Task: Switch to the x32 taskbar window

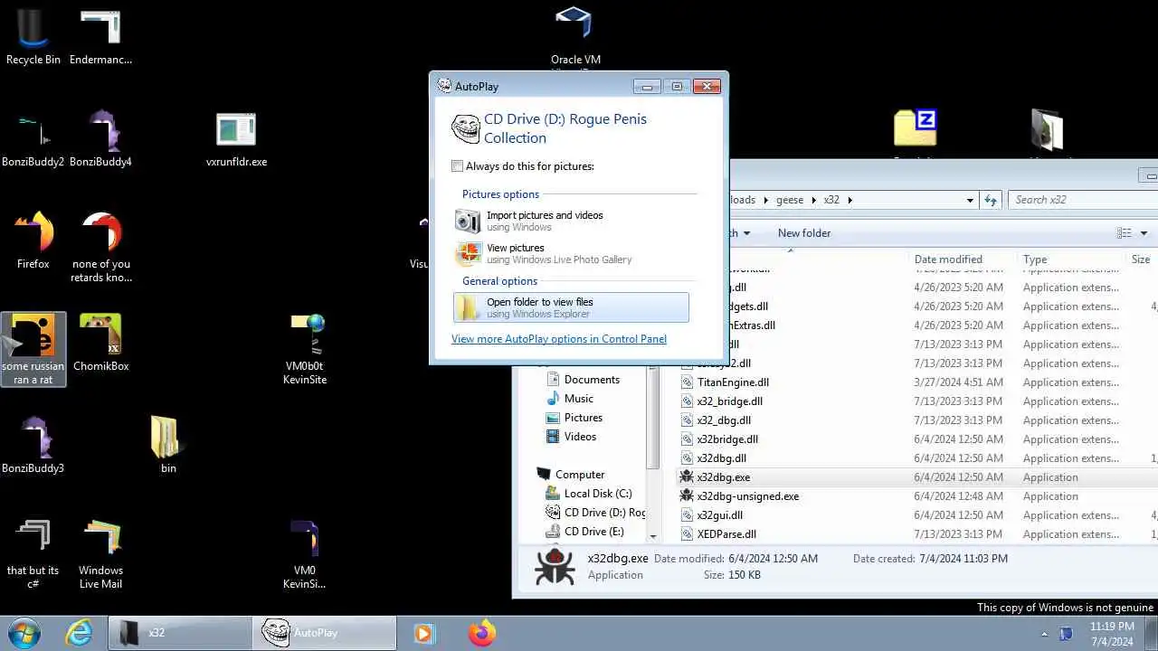Action: tap(180, 633)
